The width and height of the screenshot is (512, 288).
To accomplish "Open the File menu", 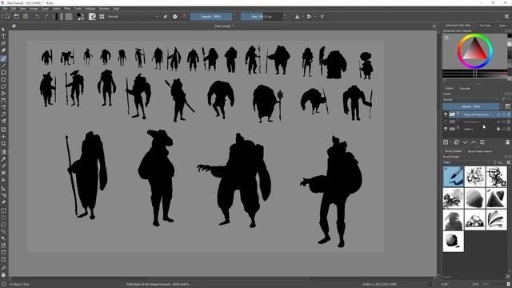I will (x=5, y=9).
